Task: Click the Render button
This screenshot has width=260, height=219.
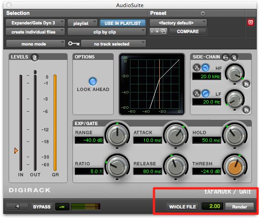Action: tap(239, 207)
